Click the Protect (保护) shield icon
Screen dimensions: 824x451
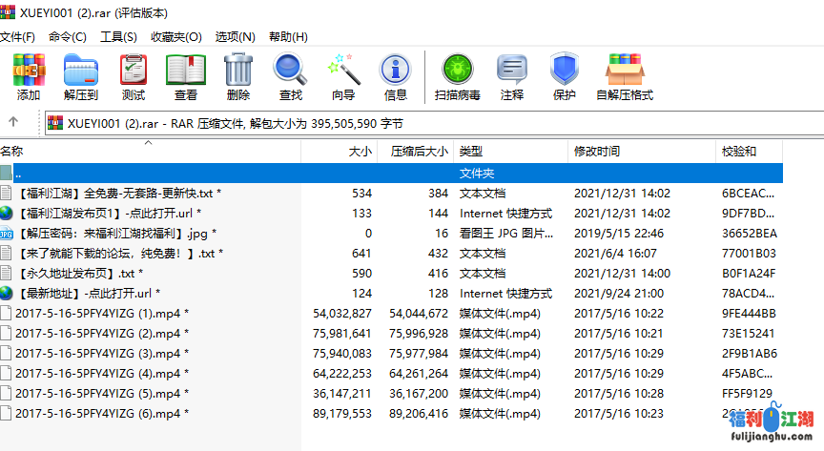[x=565, y=77]
